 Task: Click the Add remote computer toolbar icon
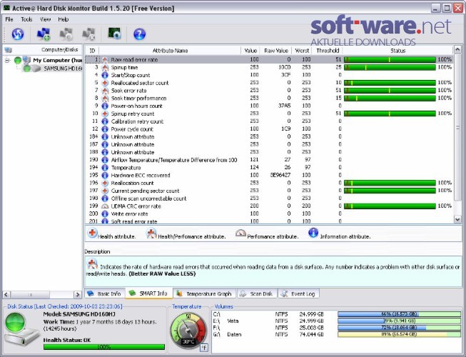pyautogui.click(x=44, y=34)
